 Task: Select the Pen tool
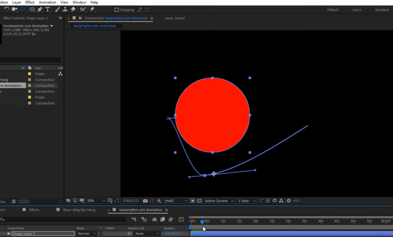click(x=40, y=10)
